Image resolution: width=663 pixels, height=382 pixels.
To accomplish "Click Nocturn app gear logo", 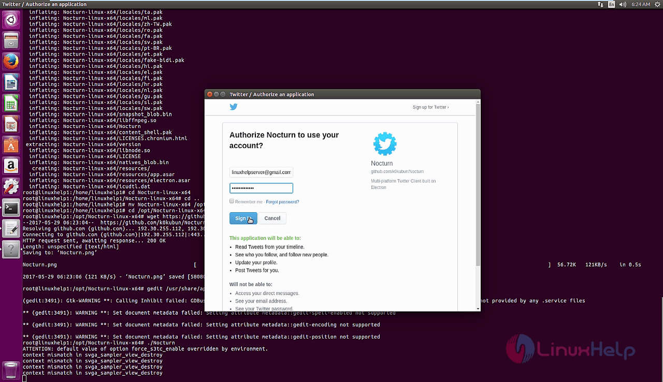I will 384,144.
